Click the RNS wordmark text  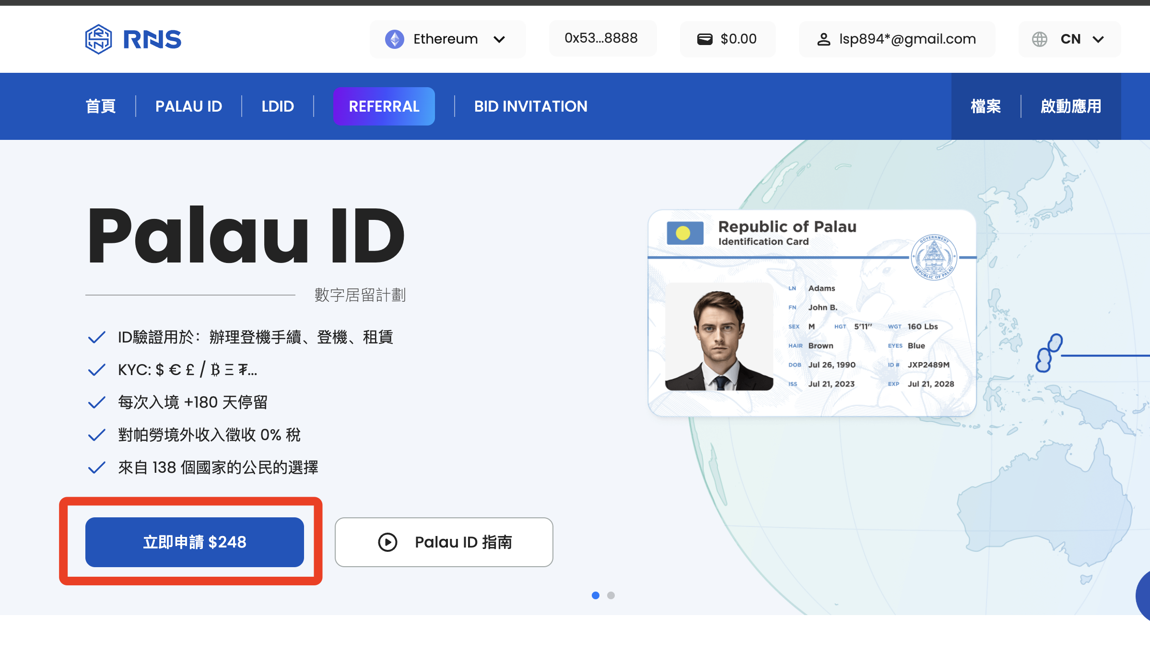pos(153,39)
